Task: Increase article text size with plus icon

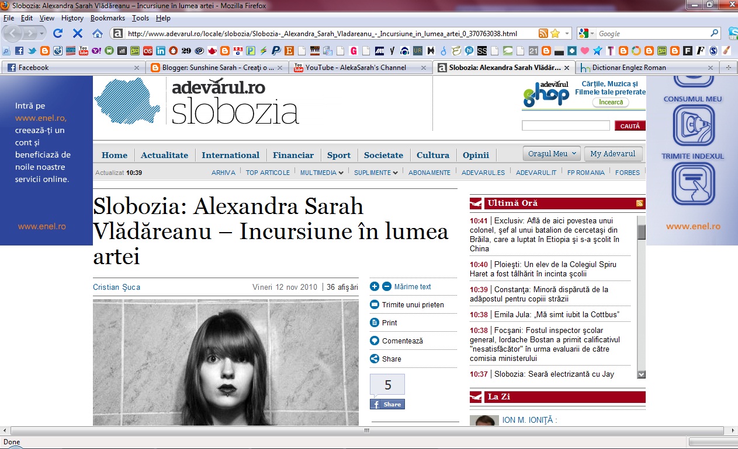Action: click(x=375, y=286)
